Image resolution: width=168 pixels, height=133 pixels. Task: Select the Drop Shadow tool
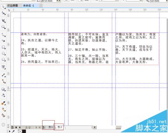click(x=3, y=89)
